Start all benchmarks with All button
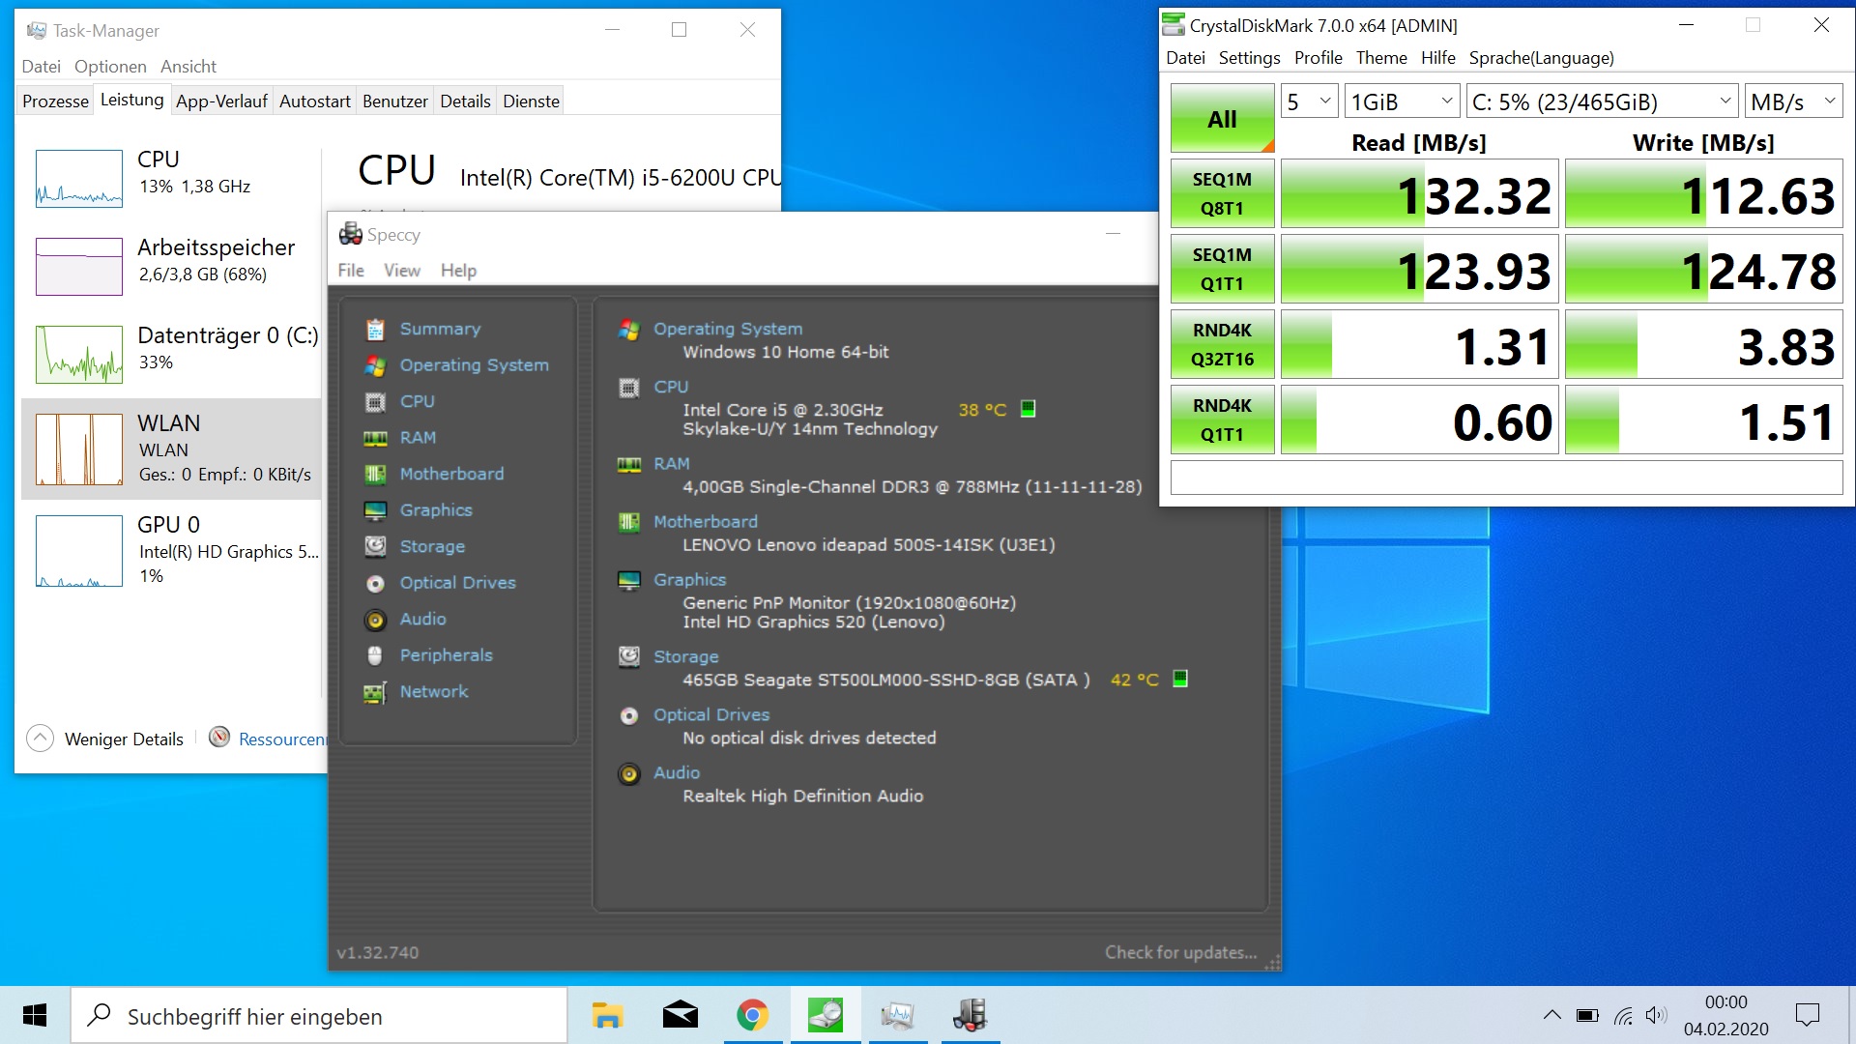 point(1222,119)
